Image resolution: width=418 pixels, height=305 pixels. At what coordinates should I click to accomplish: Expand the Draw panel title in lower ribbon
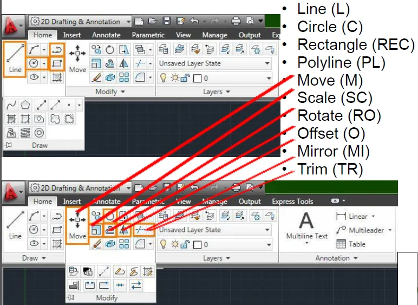pos(34,258)
